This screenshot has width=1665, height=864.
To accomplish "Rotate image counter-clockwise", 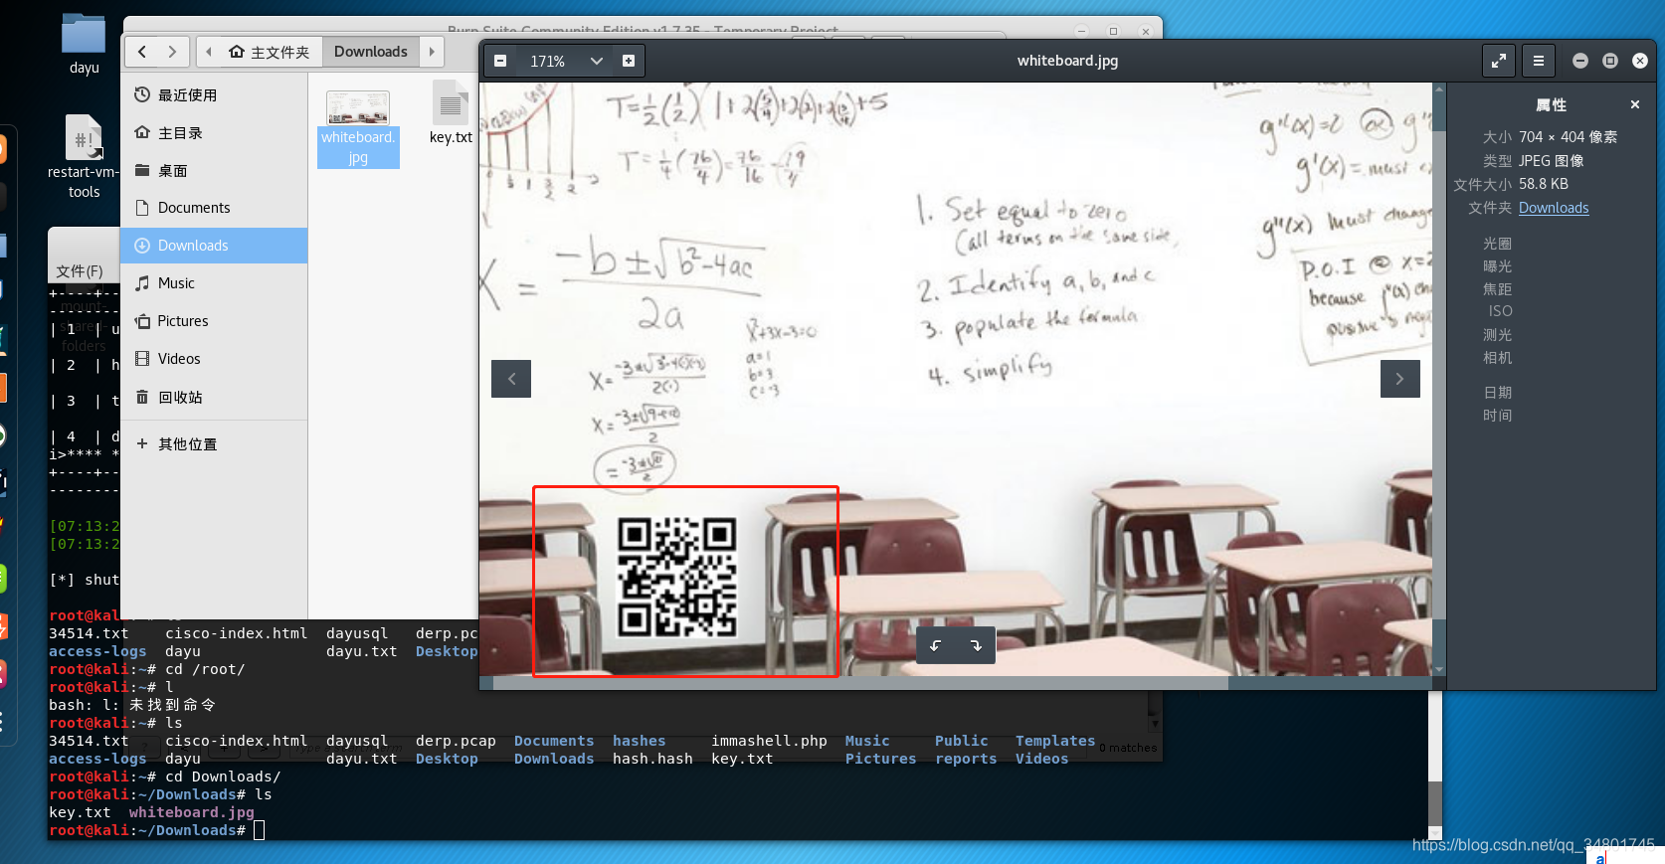I will tap(935, 646).
